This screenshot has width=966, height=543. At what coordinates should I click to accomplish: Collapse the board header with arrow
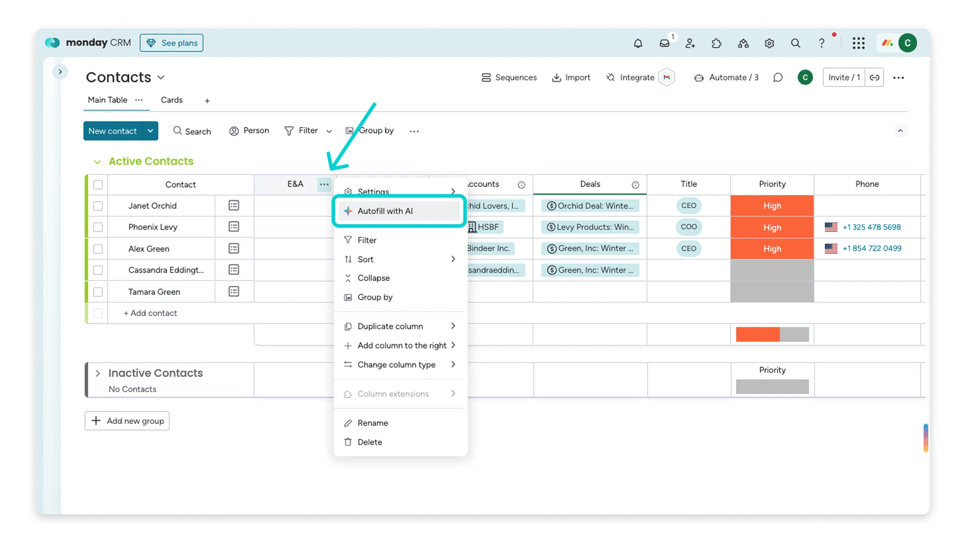point(900,131)
